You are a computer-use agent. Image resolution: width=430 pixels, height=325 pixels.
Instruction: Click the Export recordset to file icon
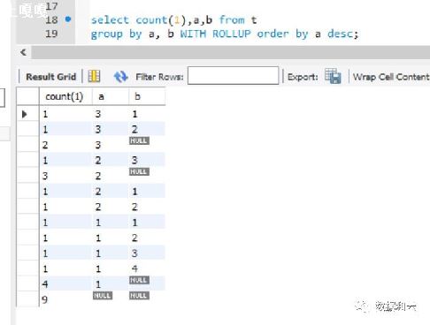pyautogui.click(x=333, y=76)
